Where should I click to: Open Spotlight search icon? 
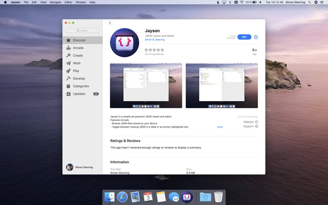click(x=310, y=2)
